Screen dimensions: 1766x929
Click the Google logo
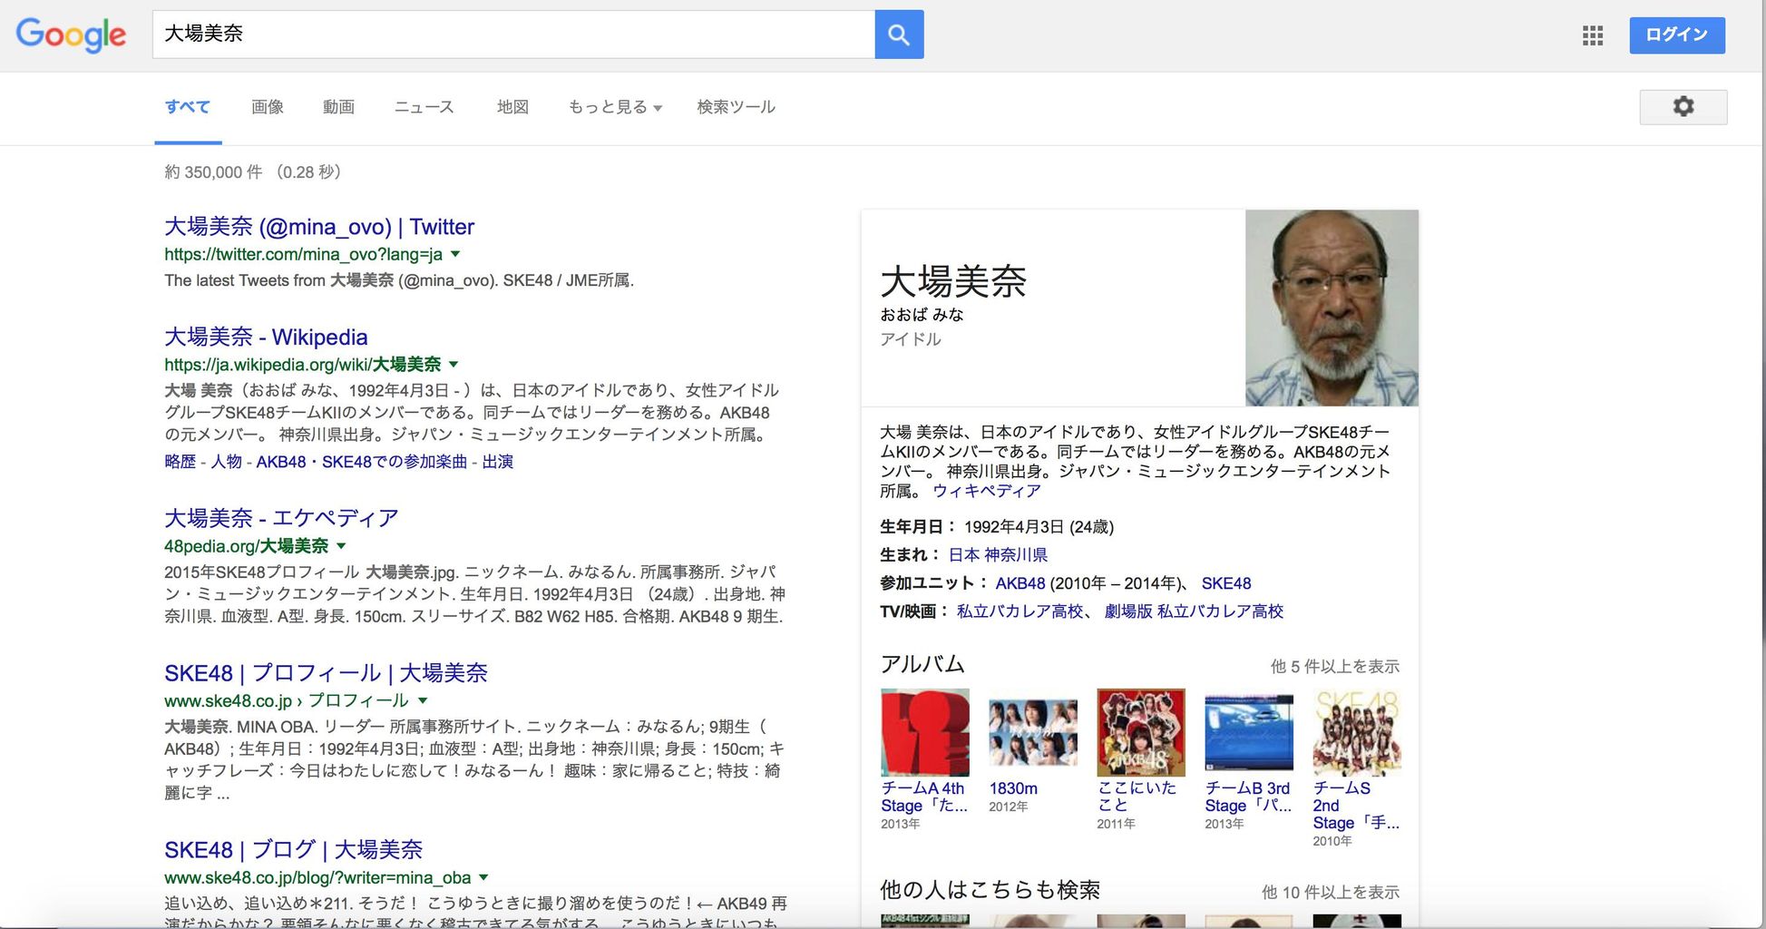click(71, 34)
